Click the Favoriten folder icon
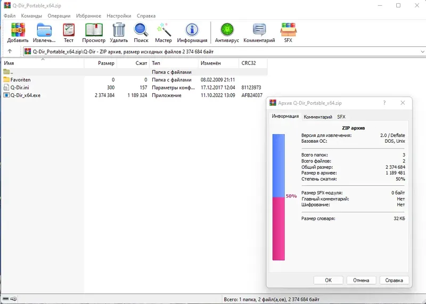 coord(6,80)
